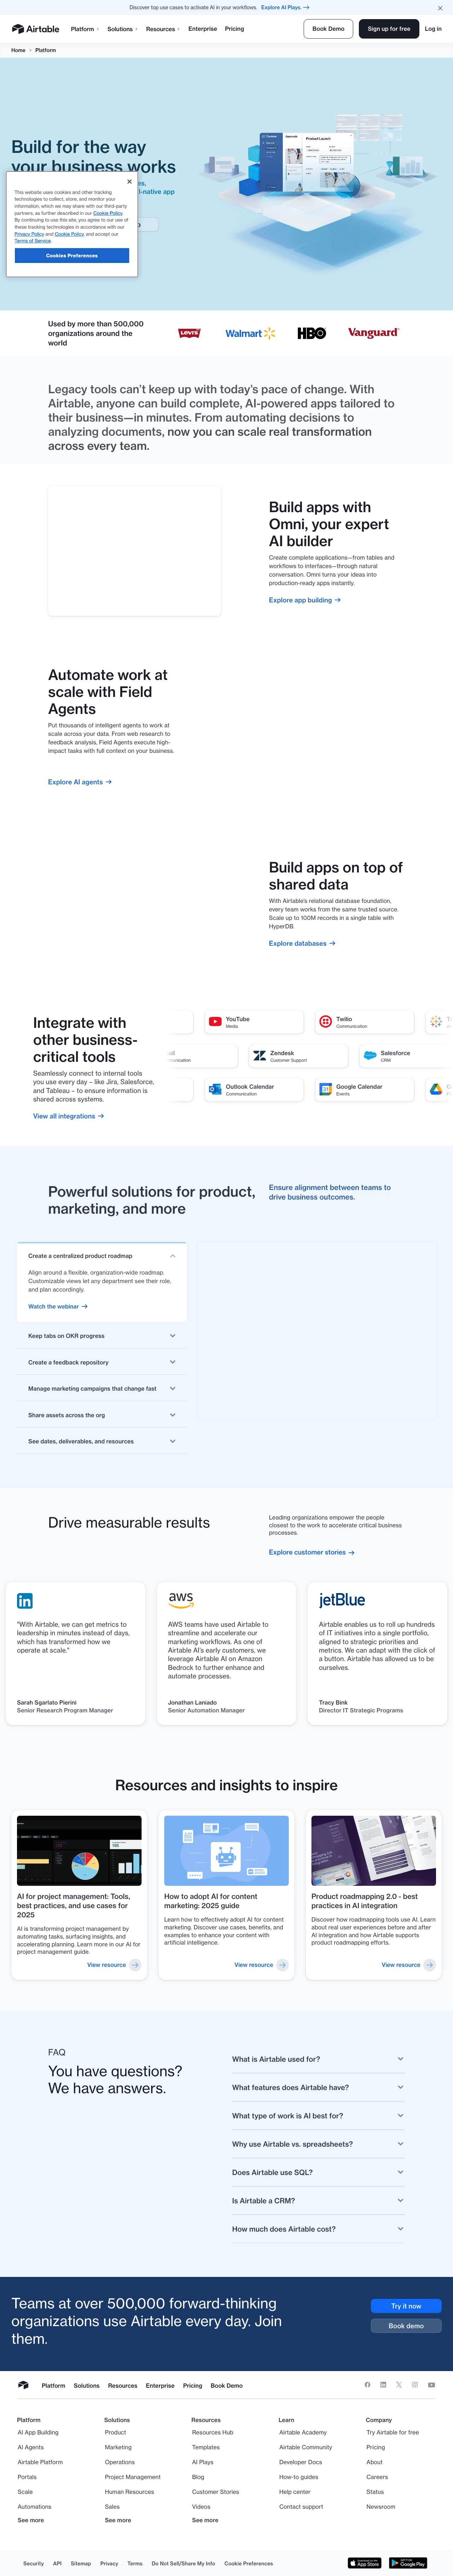Viewport: 453px width, 2576px height.
Task: Open Airtable's X profile from footer
Action: 399,2385
